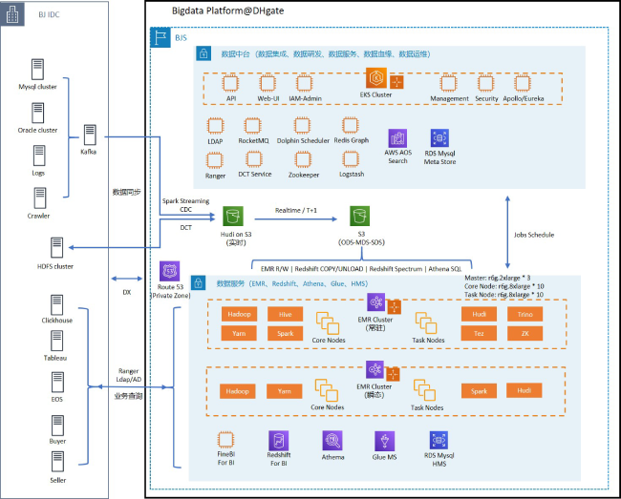Select the orange Trino box

point(526,314)
